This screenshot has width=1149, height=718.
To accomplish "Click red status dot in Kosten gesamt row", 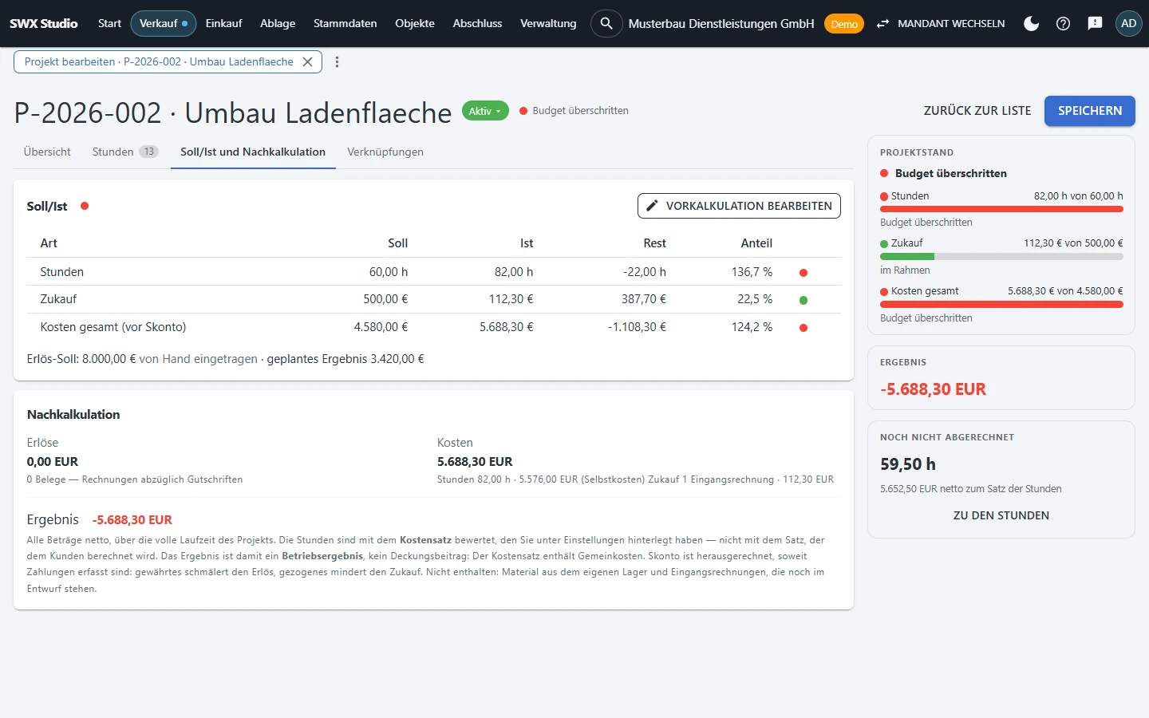I will (804, 328).
